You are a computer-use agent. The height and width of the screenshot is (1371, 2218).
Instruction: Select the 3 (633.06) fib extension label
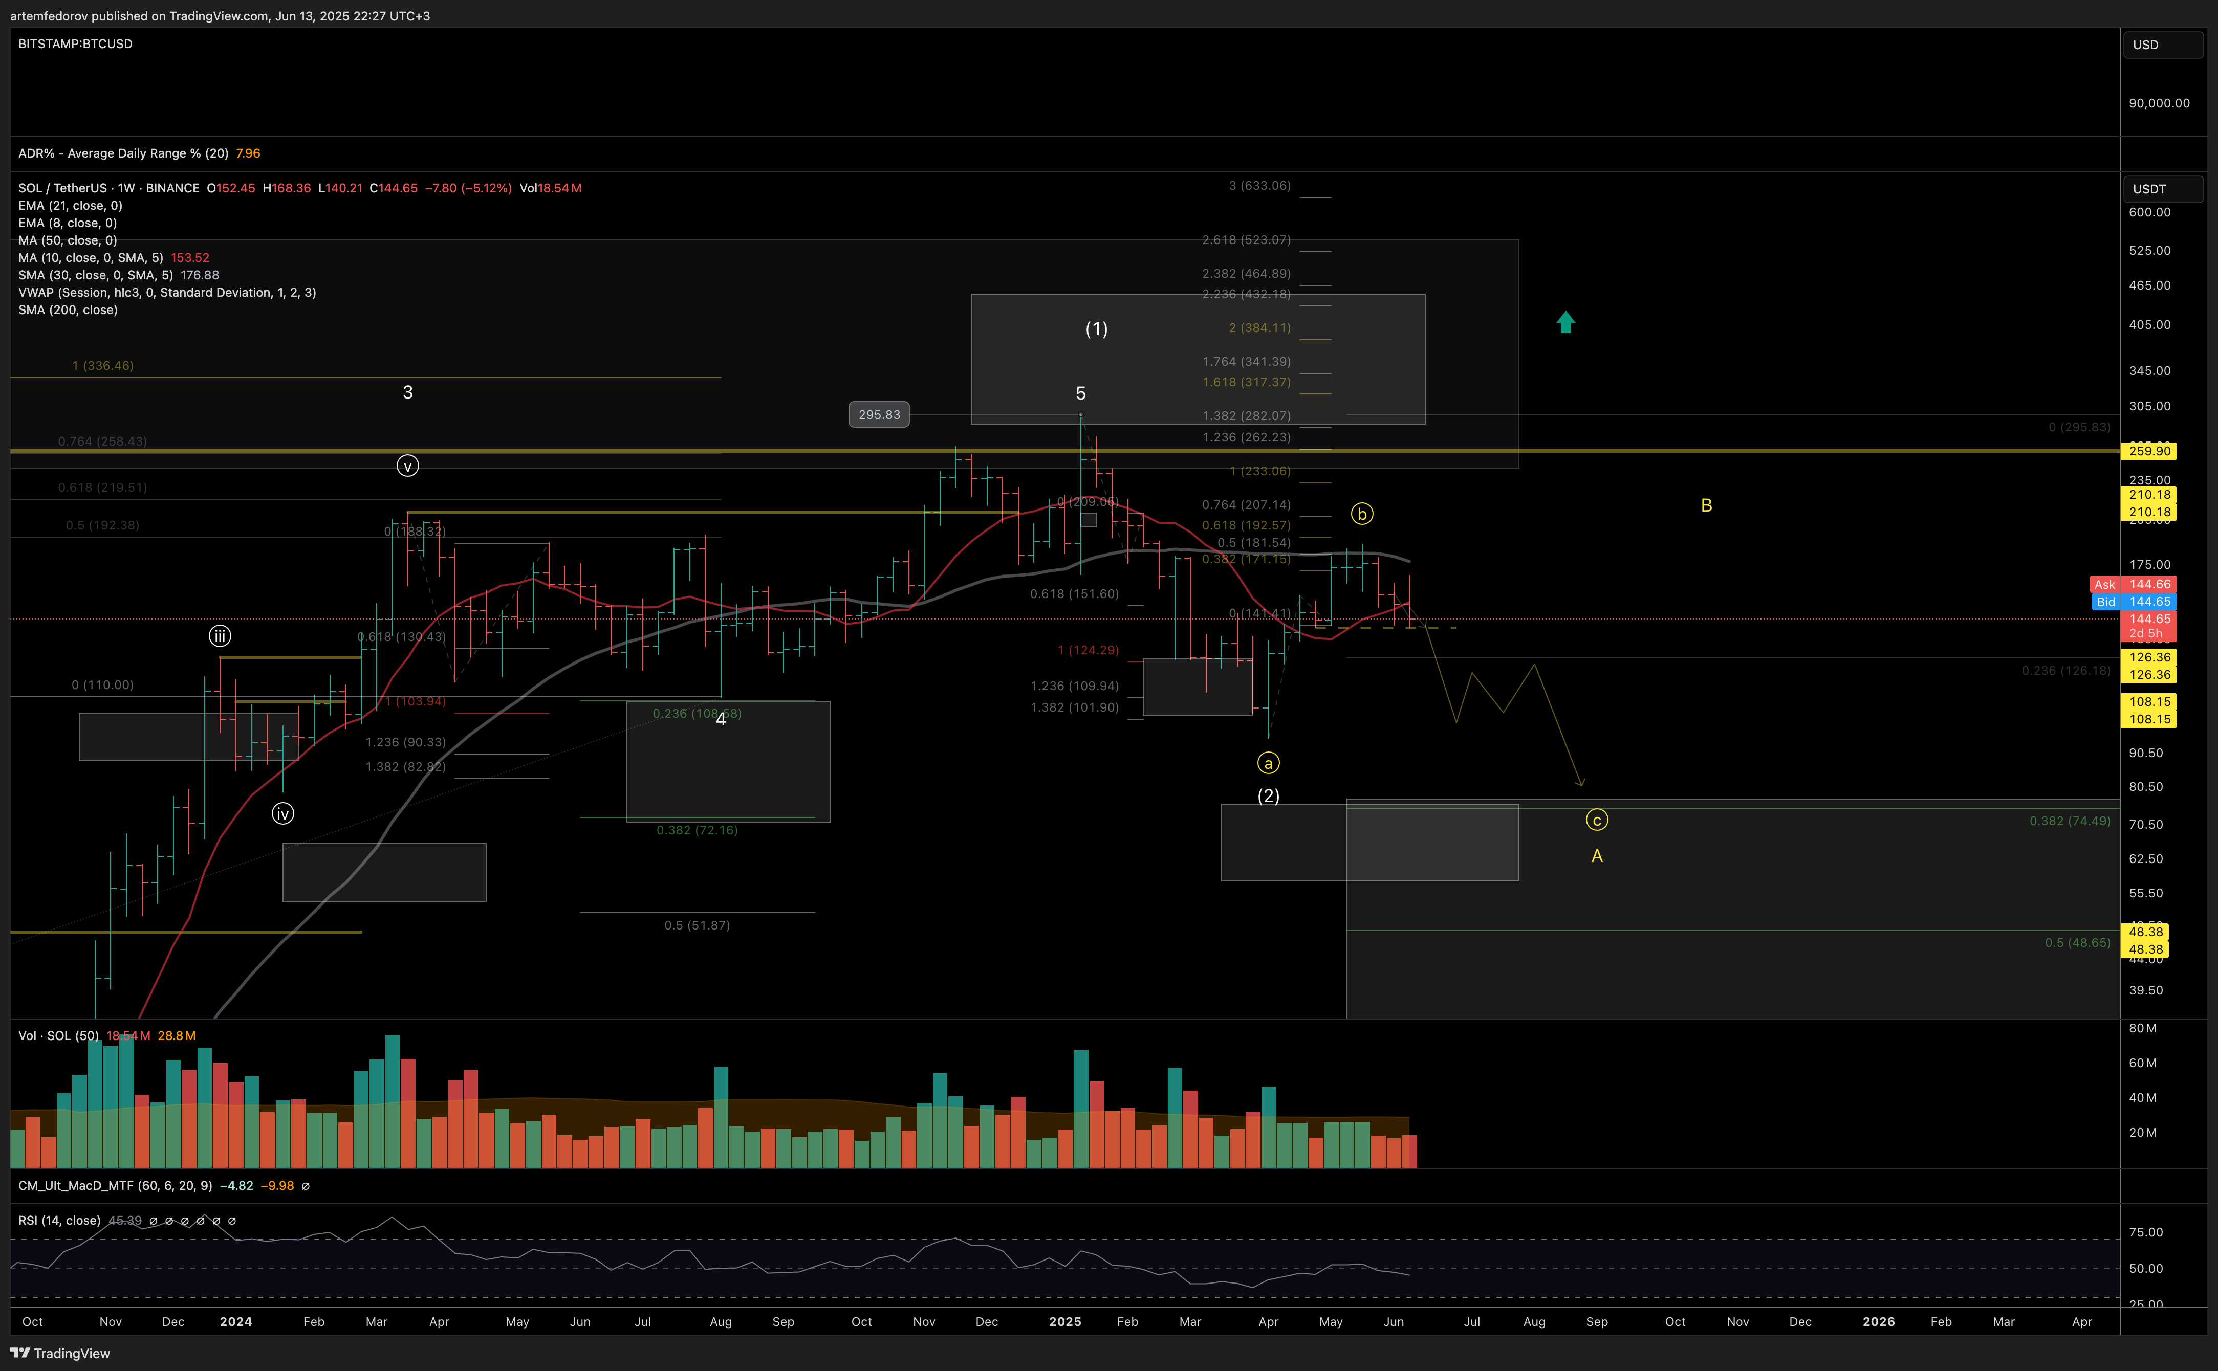coord(1259,186)
